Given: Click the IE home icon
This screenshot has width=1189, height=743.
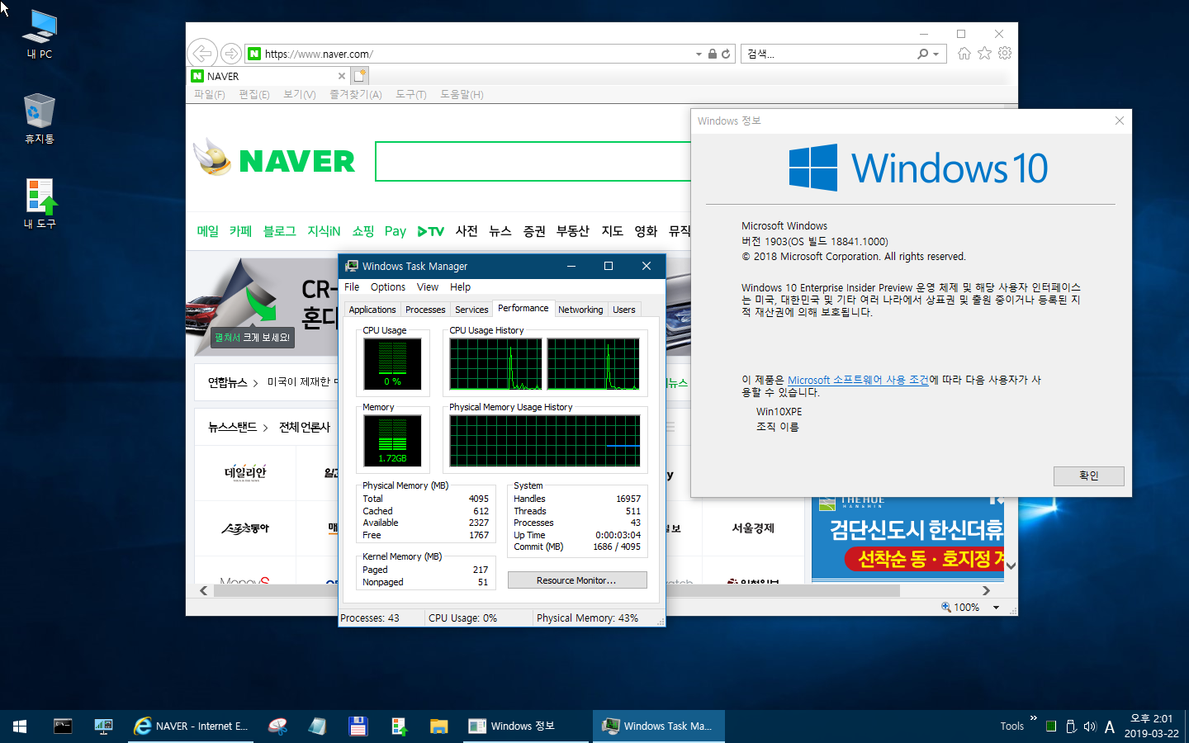Looking at the screenshot, I should pos(964,54).
